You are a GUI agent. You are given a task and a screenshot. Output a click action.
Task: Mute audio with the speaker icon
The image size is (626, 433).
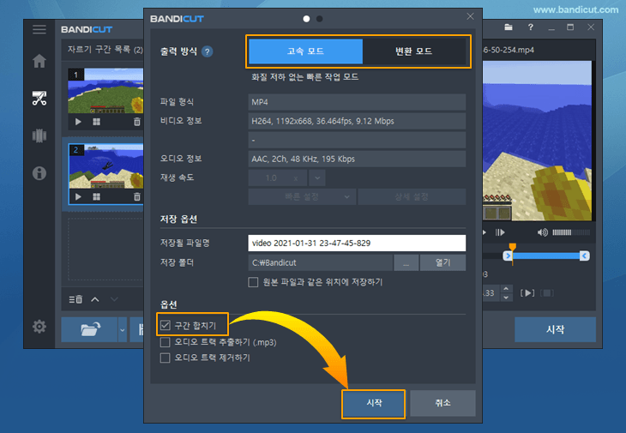[543, 232]
